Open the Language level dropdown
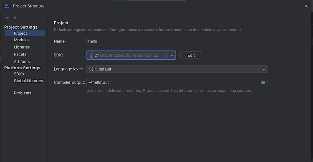Viewport: 313px width, 162px height. coord(177,69)
